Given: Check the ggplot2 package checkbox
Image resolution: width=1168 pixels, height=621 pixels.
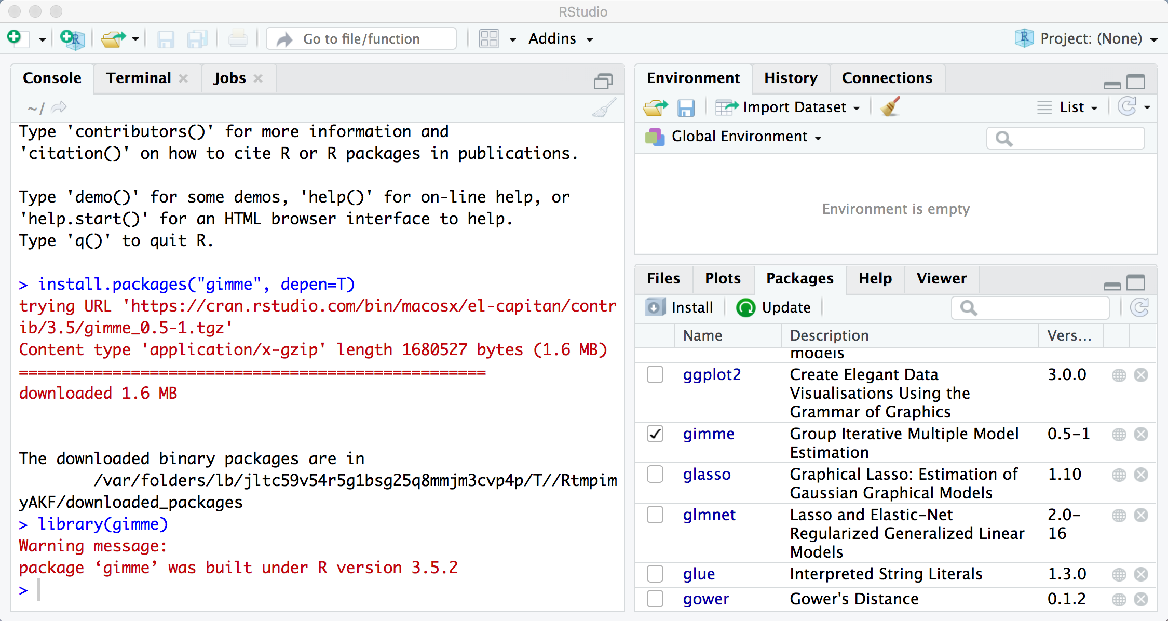Looking at the screenshot, I should [x=655, y=374].
